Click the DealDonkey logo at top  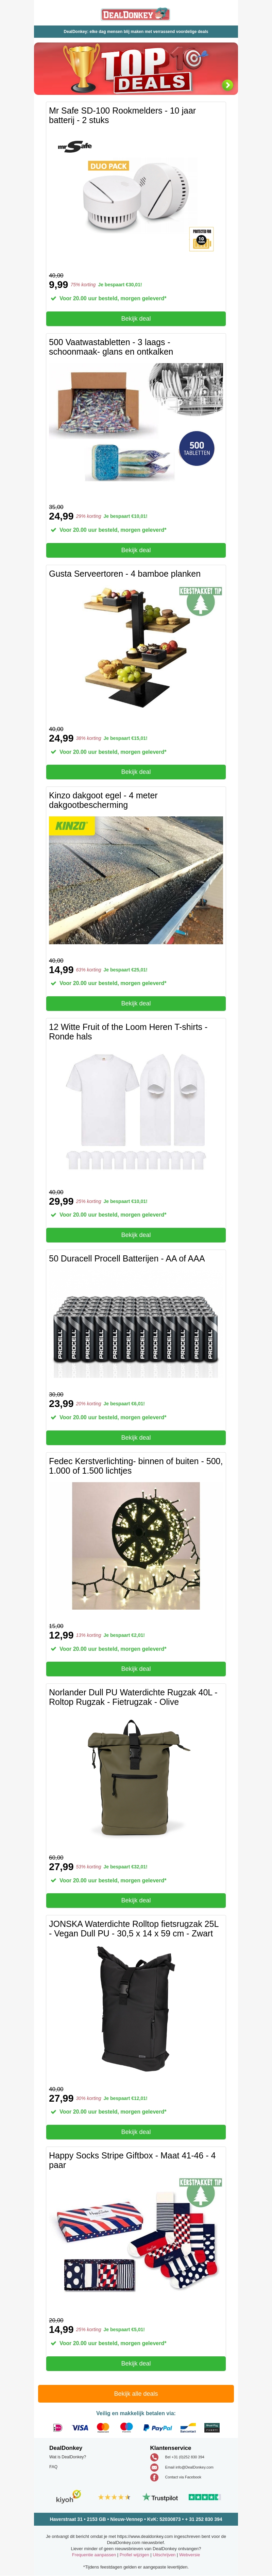135,14
